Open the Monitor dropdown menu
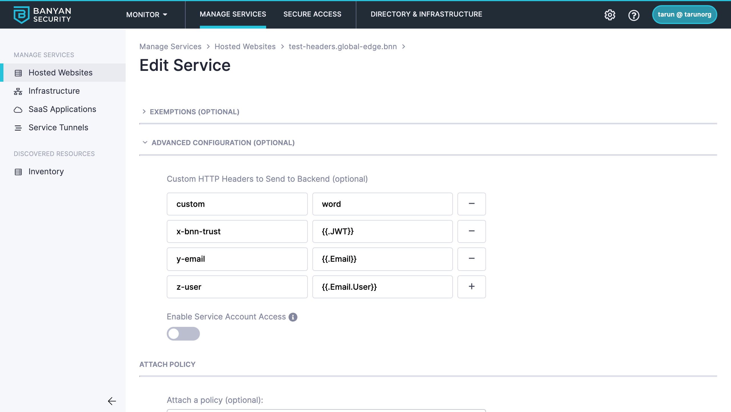731x412 pixels. (146, 15)
